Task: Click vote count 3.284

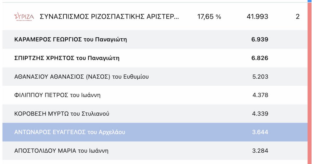Action: click(260, 151)
